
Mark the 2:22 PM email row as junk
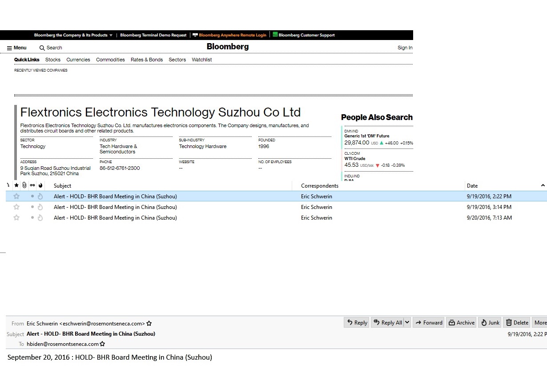coord(40,197)
